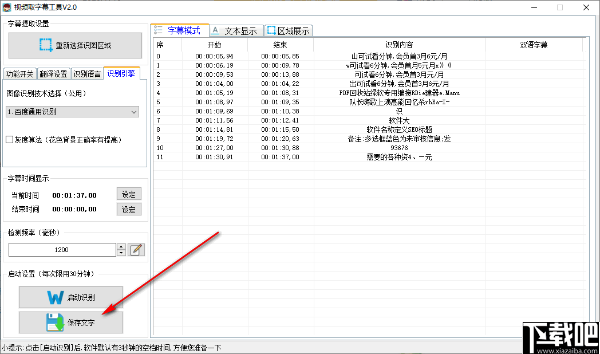Enable the 灰度算法 checkbox
This screenshot has height=354, width=600.
click(x=10, y=140)
